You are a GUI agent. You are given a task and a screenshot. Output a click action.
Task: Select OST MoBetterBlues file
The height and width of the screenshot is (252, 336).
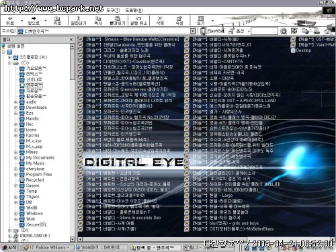pos(233,229)
